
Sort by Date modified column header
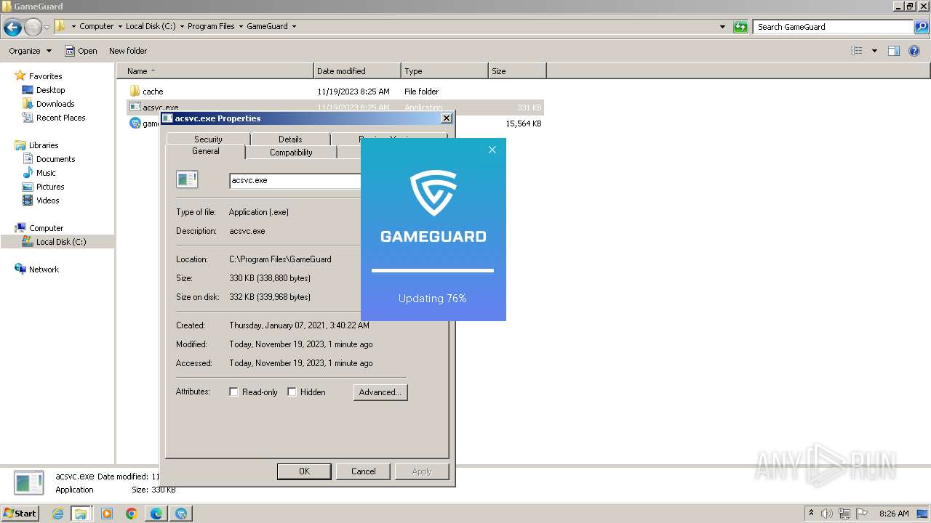click(357, 71)
